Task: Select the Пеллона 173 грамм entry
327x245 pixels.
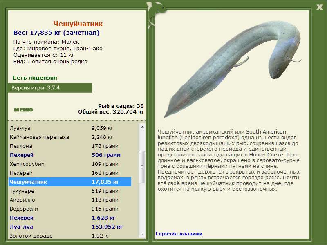Action: point(69,146)
